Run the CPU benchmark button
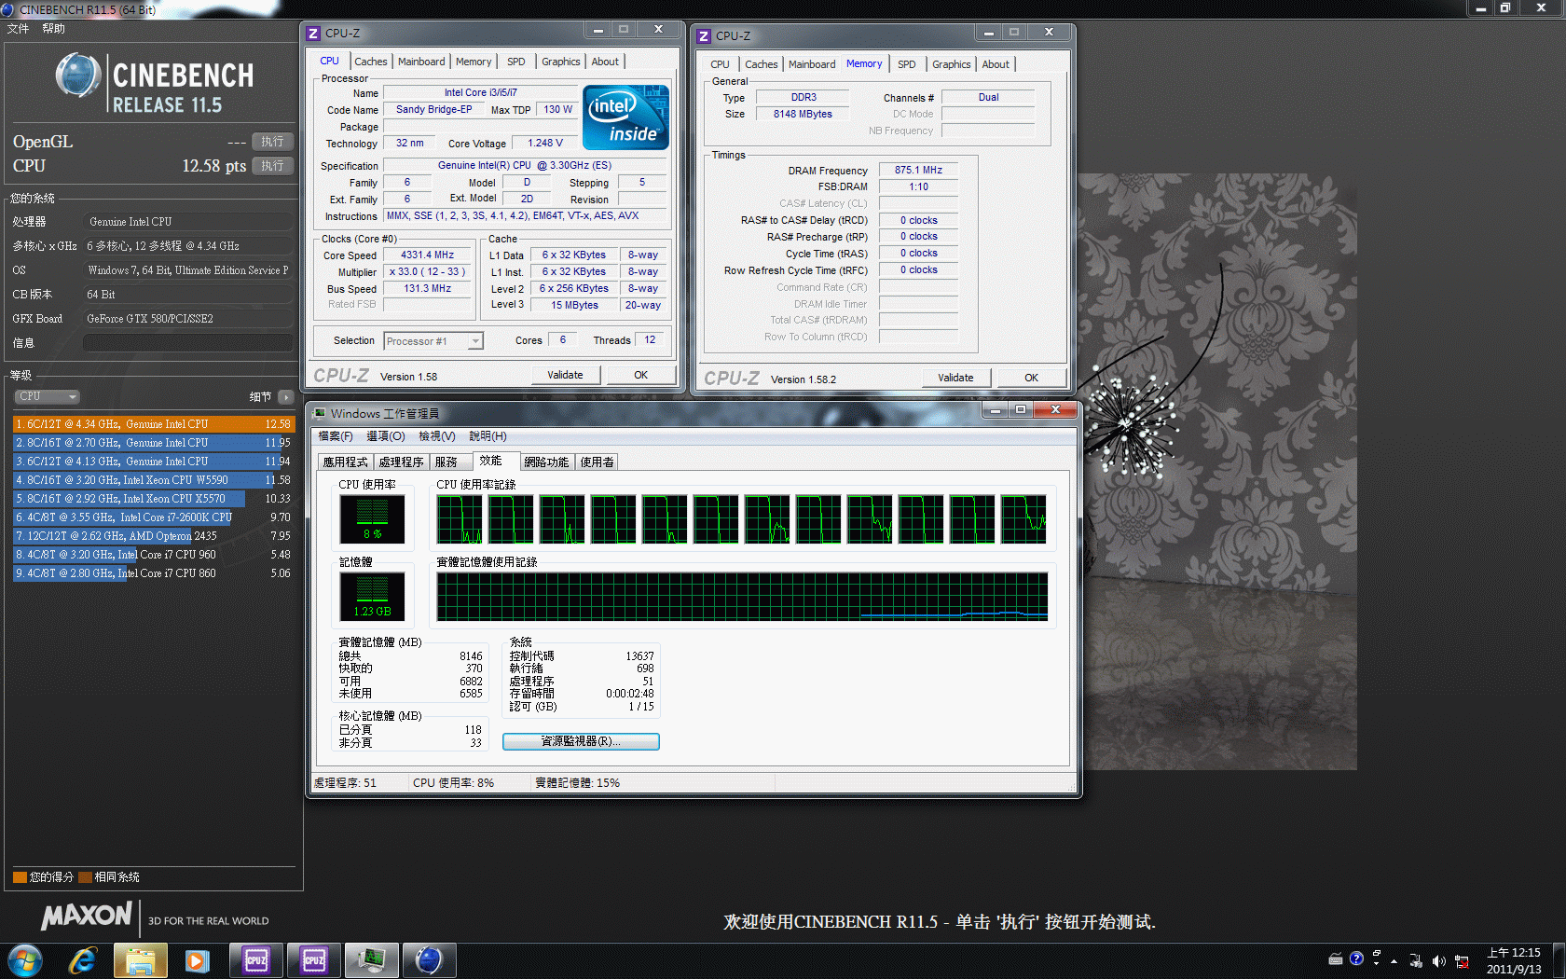Screen dimensions: 1566x979 pos(272,166)
